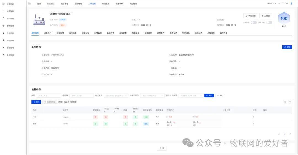
Task: Click the 工单任务 sidebar icon
Action: [3, 33]
